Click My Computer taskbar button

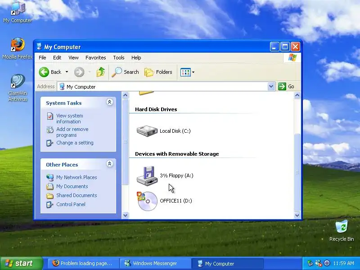click(227, 263)
